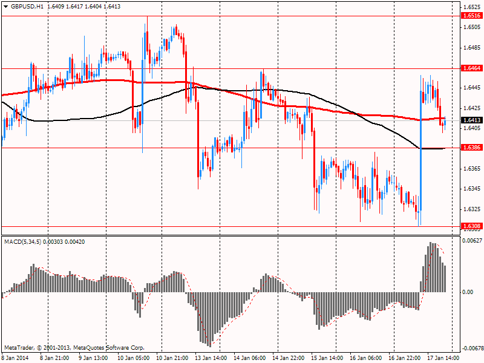Select the MACD scale value 0.00627
The image size is (484, 363).
click(472, 241)
